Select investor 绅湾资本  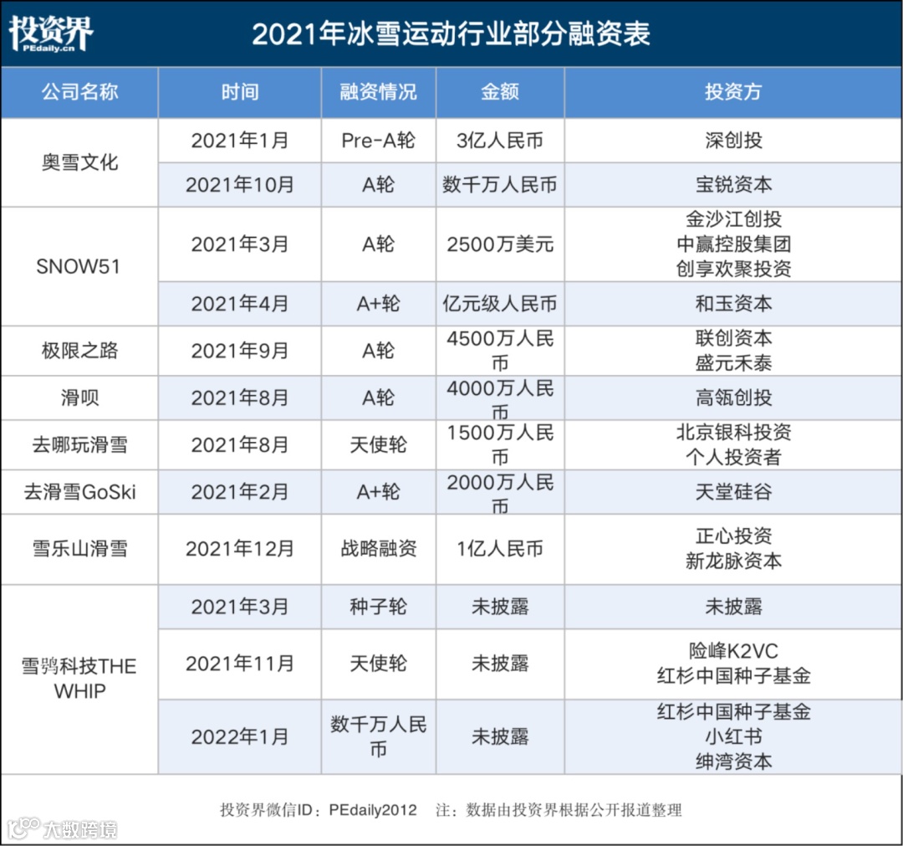tap(733, 761)
